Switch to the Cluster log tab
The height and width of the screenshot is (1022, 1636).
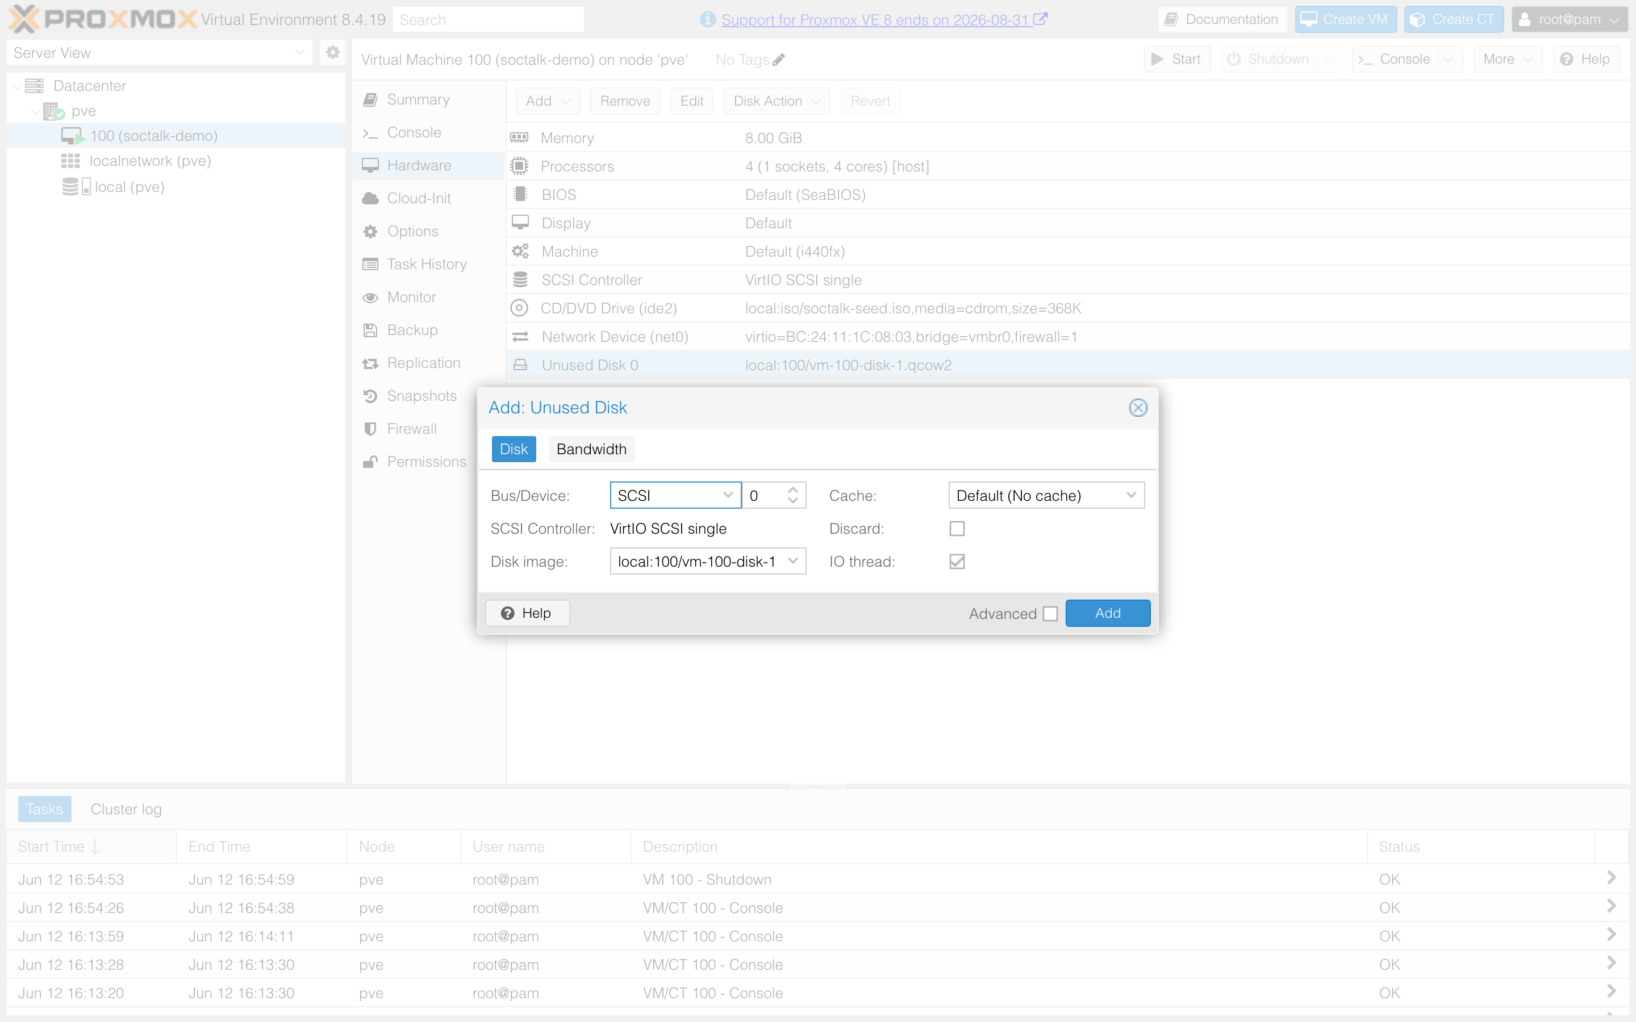pos(127,809)
